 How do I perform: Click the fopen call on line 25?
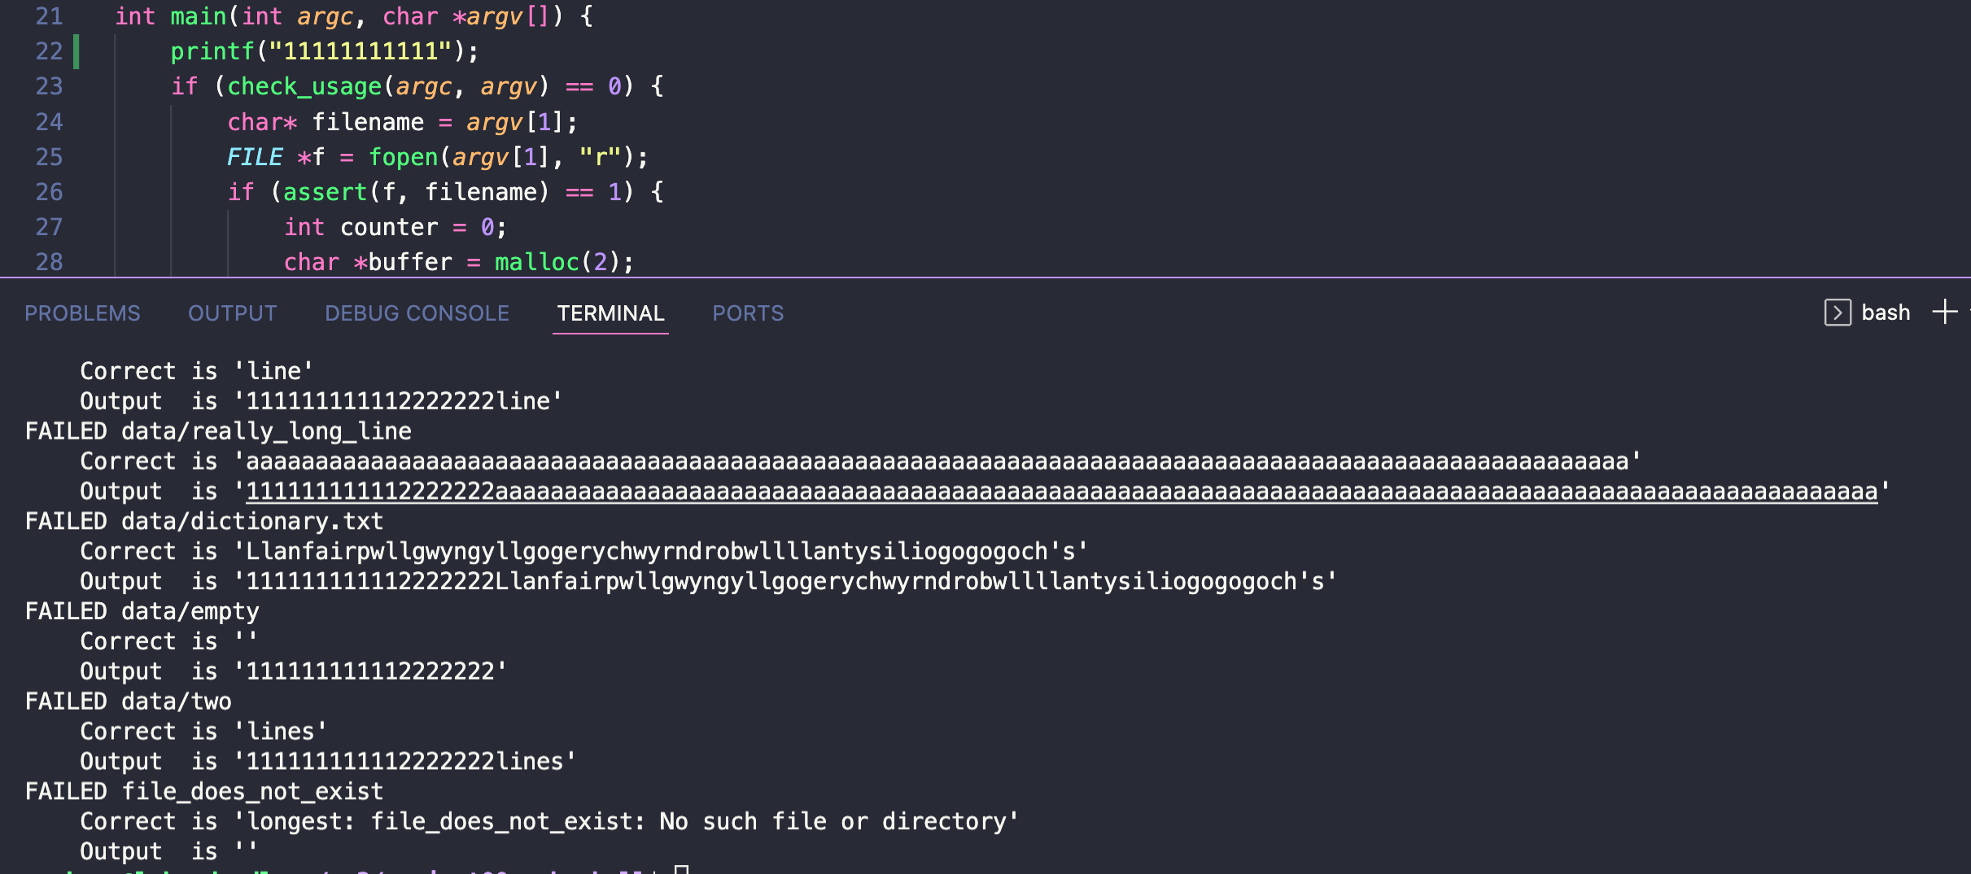404,157
